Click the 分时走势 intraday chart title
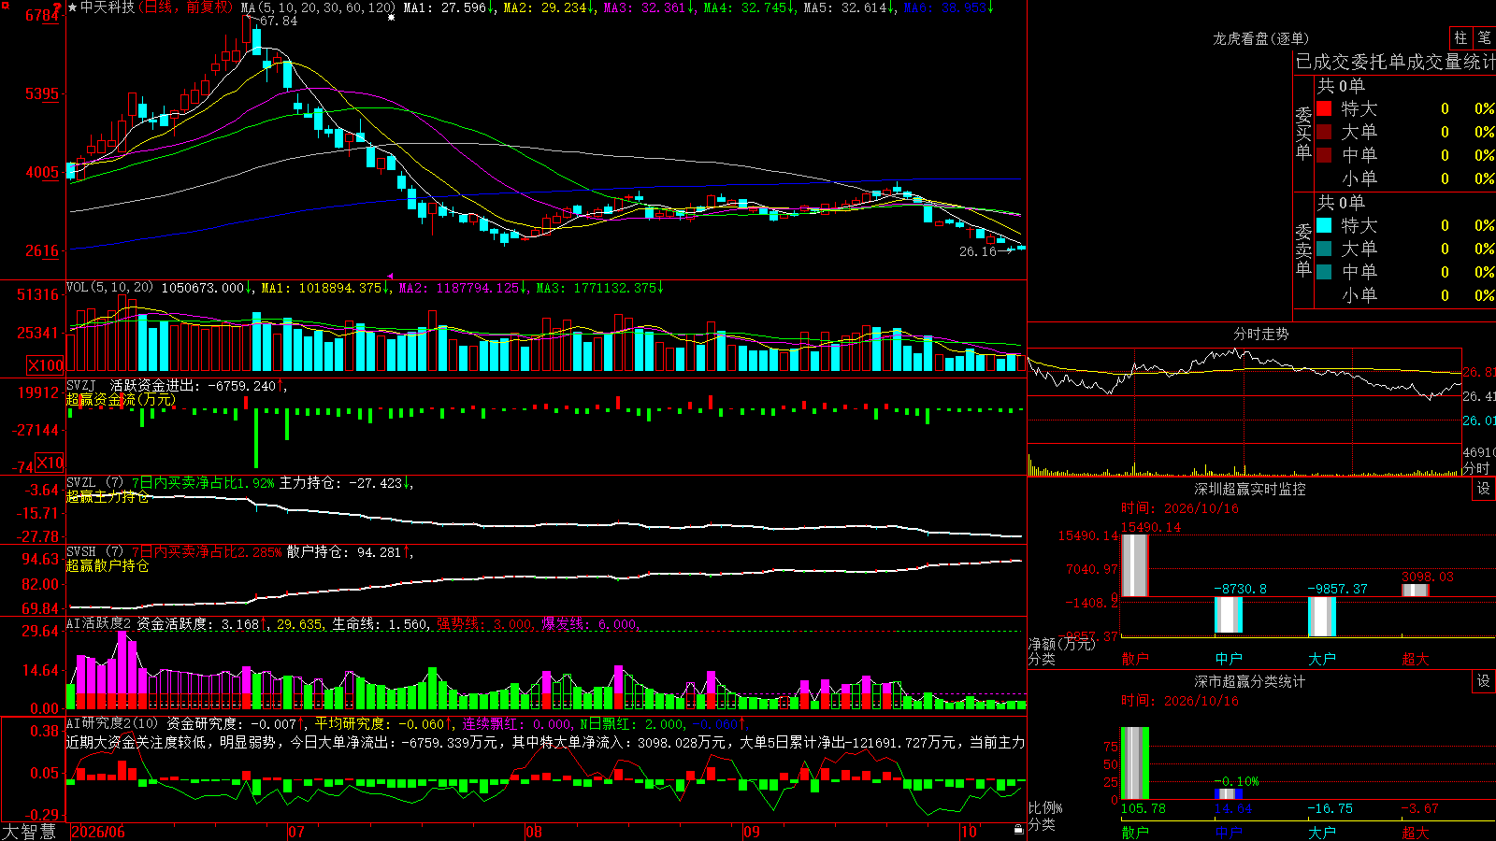The image size is (1496, 841). tap(1260, 334)
